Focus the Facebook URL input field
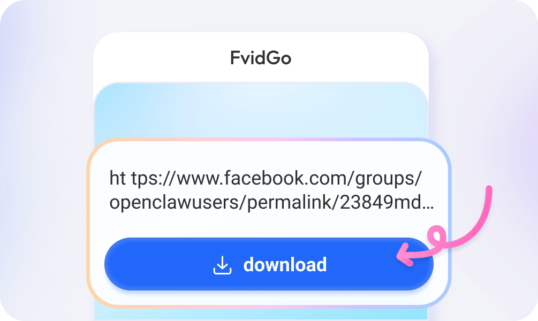 (271, 190)
